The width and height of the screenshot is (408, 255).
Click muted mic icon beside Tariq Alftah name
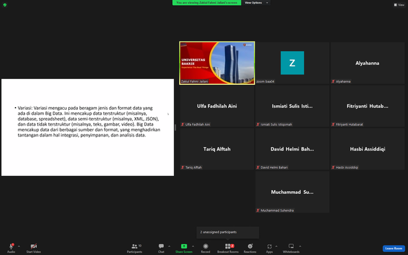pos(183,167)
